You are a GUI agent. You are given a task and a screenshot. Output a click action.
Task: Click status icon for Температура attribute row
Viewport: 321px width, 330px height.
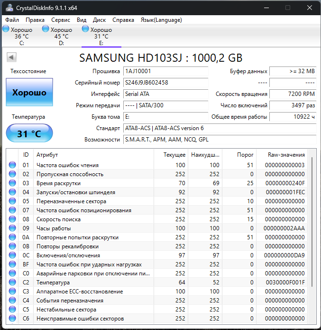[x=12, y=282]
